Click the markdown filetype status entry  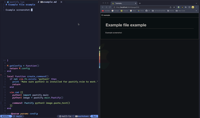pos(82,116)
